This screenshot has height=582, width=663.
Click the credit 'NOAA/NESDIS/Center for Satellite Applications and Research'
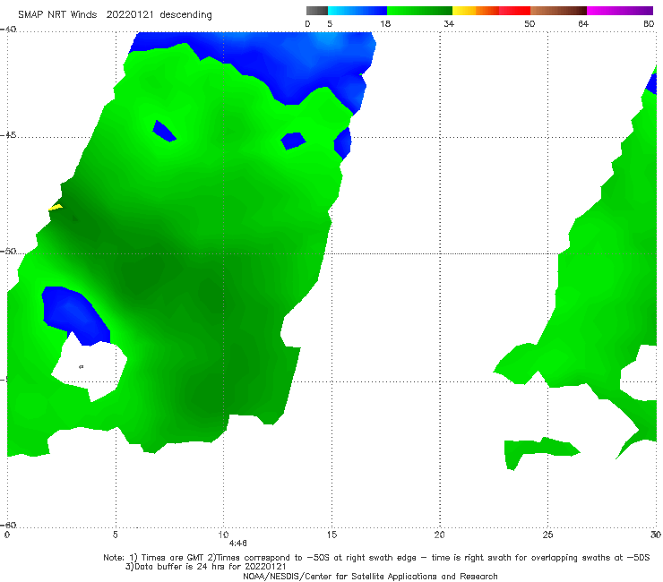tap(370, 576)
